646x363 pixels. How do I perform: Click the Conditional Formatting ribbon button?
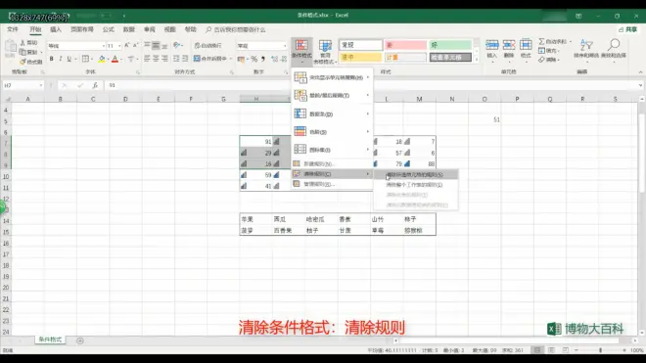point(301,52)
